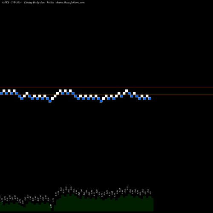Screen dimensions: 213x213
Task: Click the GVP ticker symbol in the title
Action: [13, 3]
